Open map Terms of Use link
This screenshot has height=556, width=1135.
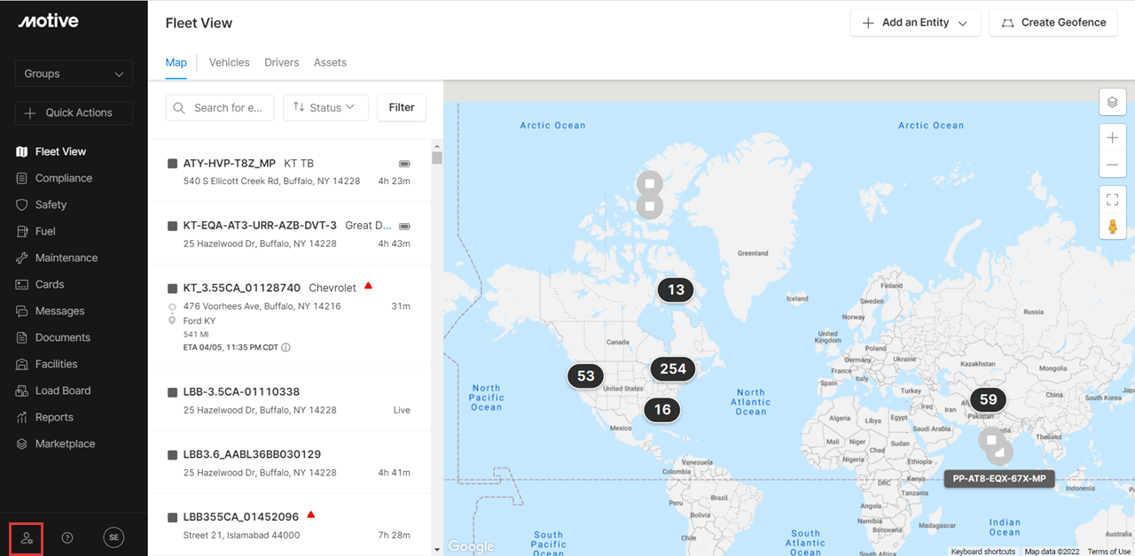[x=1109, y=552]
